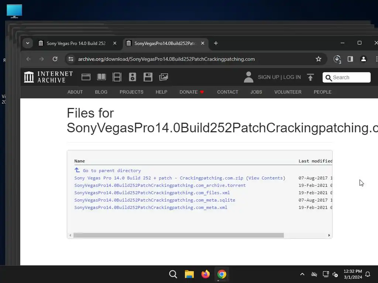This screenshot has width=378, height=283.
Task: Click the user avatar icon
Action: (248, 77)
